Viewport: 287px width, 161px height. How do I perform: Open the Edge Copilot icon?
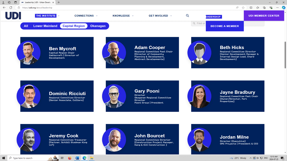click(283, 8)
